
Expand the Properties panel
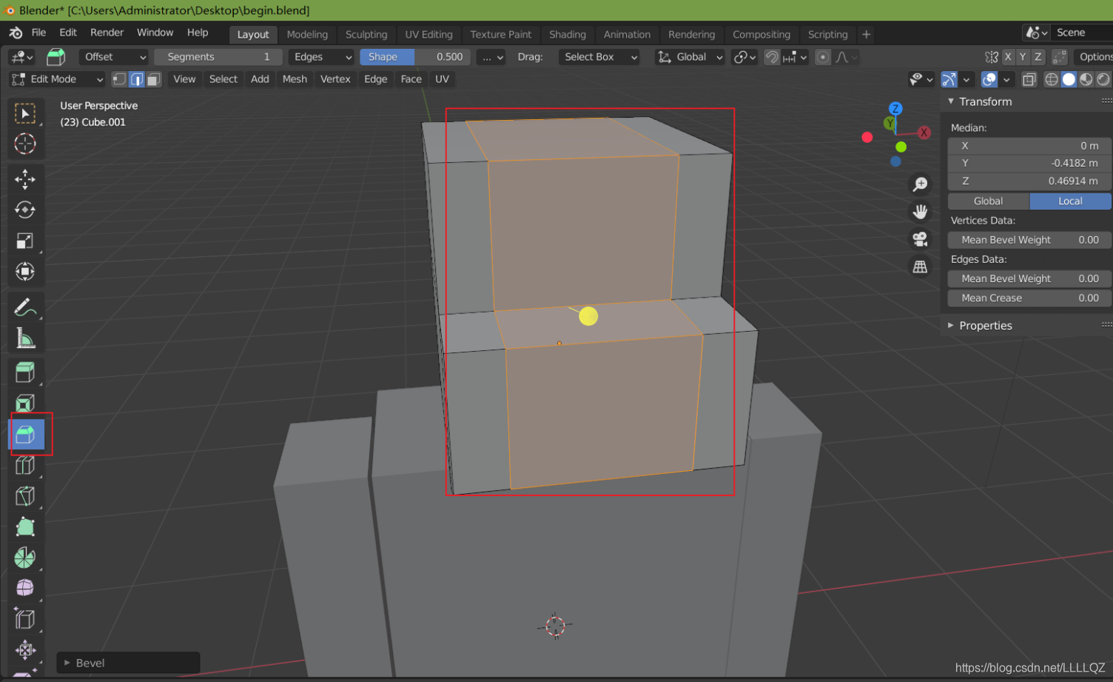(951, 325)
